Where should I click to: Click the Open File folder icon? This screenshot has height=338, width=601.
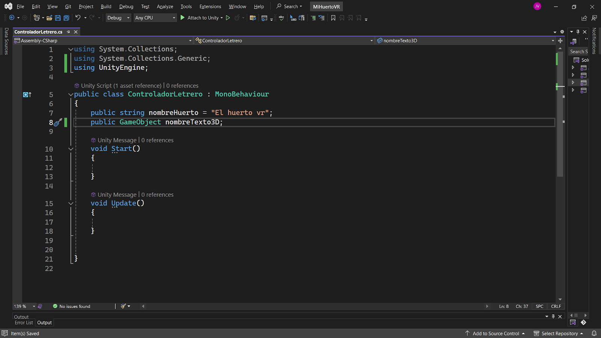(49, 18)
